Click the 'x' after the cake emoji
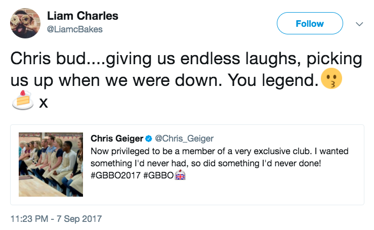The image size is (374, 230). coord(44,103)
